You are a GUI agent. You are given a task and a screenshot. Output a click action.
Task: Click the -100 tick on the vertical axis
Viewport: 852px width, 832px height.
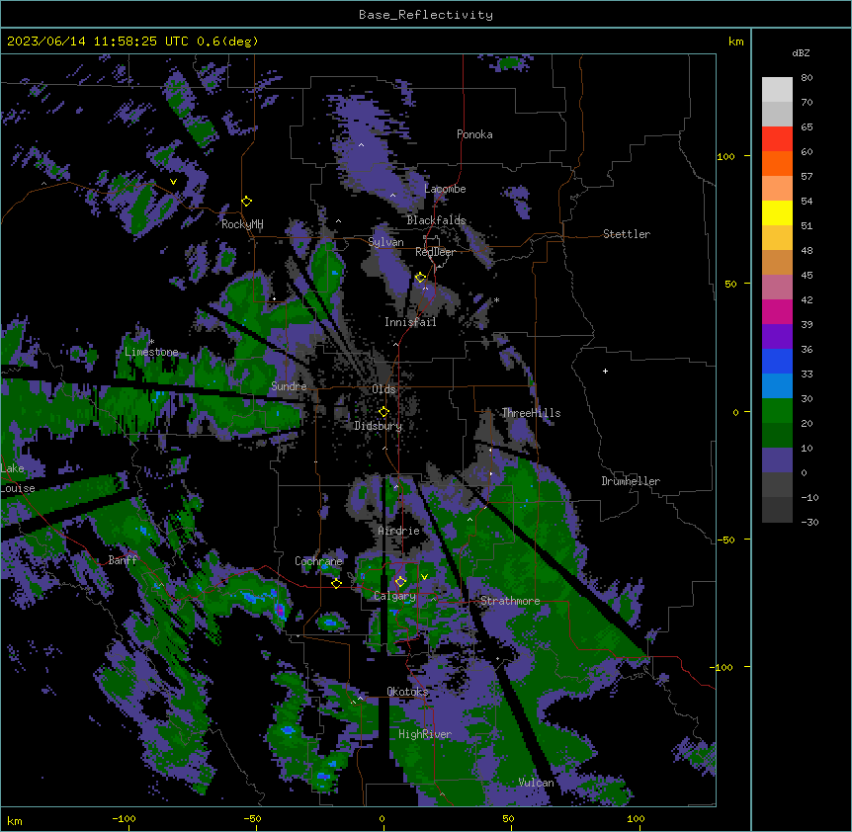click(x=723, y=667)
